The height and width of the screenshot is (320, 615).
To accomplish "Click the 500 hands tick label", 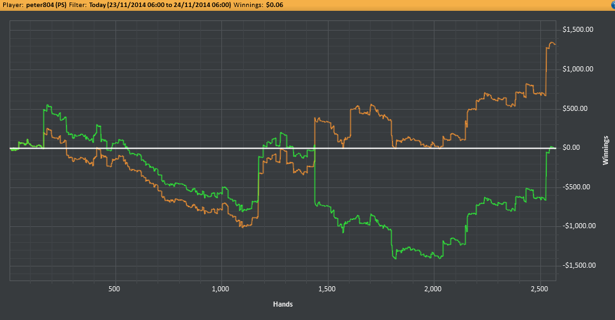I will (114, 289).
